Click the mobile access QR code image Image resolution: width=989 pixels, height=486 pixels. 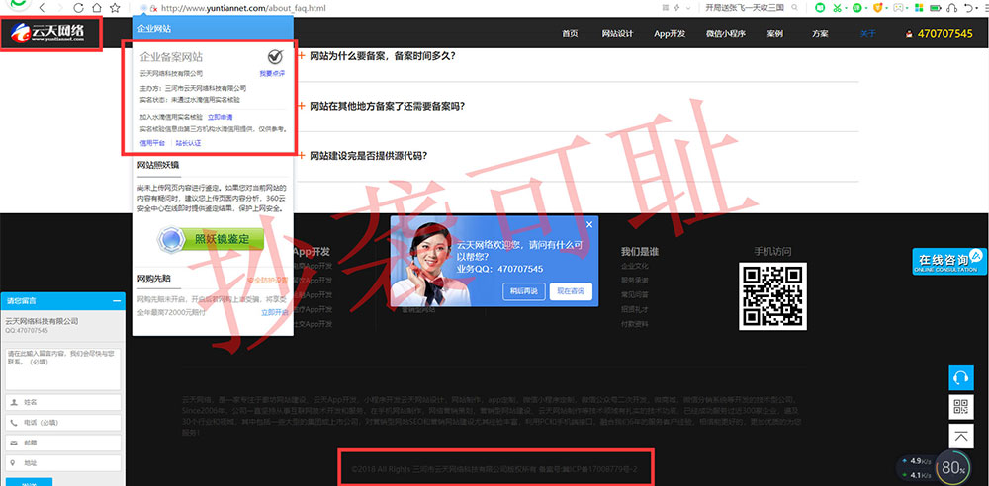[772, 296]
